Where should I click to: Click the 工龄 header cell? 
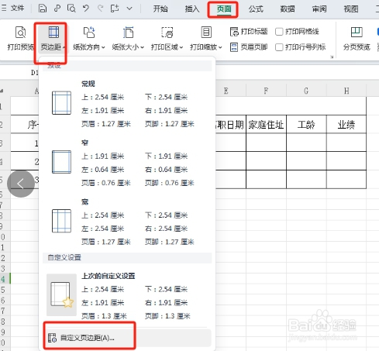coord(306,125)
